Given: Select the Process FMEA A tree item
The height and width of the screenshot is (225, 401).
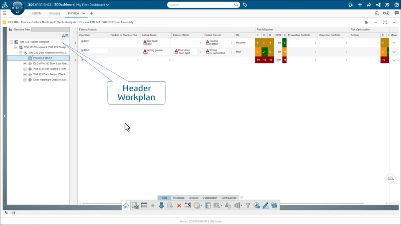Looking at the screenshot, I should 38,58.
